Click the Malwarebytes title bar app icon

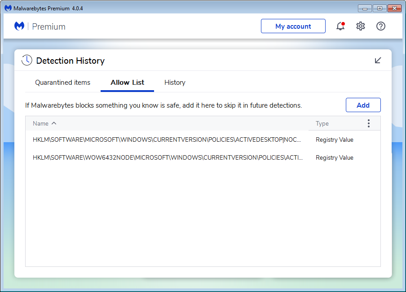[8, 9]
